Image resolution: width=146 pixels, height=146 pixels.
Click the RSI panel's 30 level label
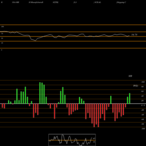[x=2, y=43]
